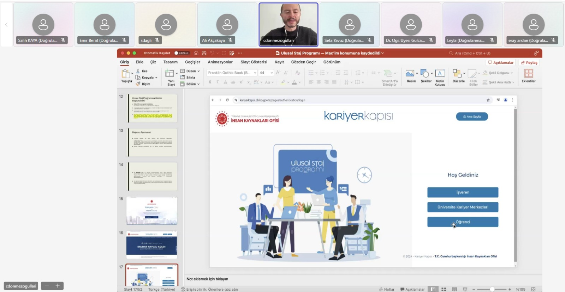565x292 pixels.
Task: Adjust the zoom slider in status bar
Action: [x=492, y=289]
